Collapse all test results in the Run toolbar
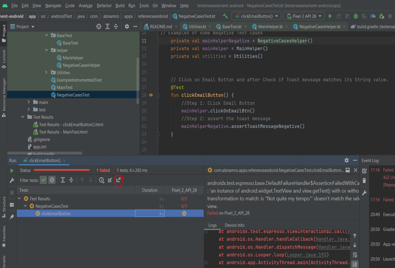The height and width of the screenshot is (268, 395). coord(71,180)
